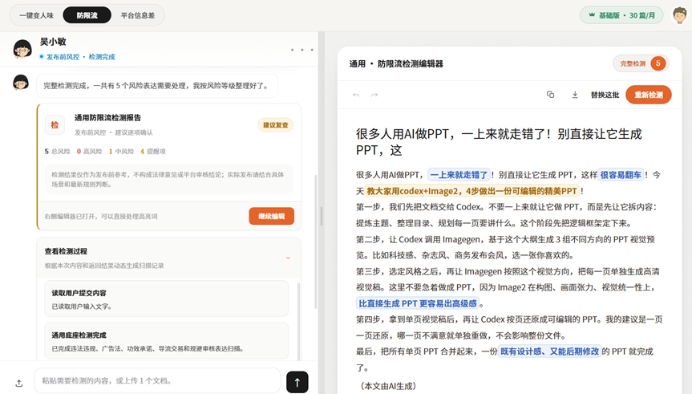Send content with the black arrow button

coord(297,382)
